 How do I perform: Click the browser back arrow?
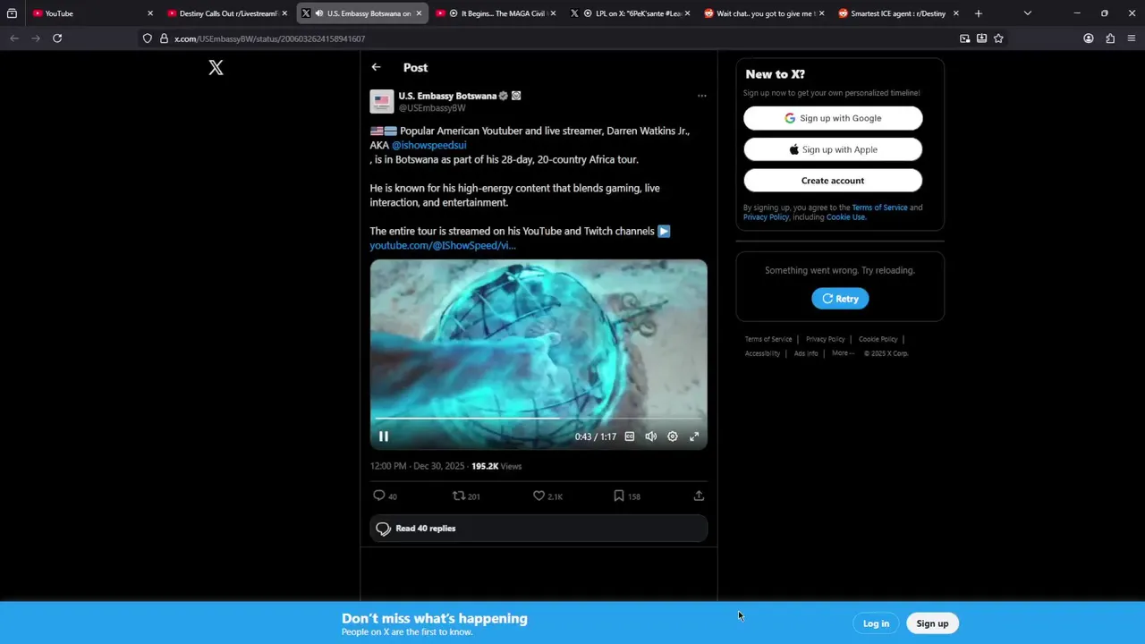tap(14, 38)
